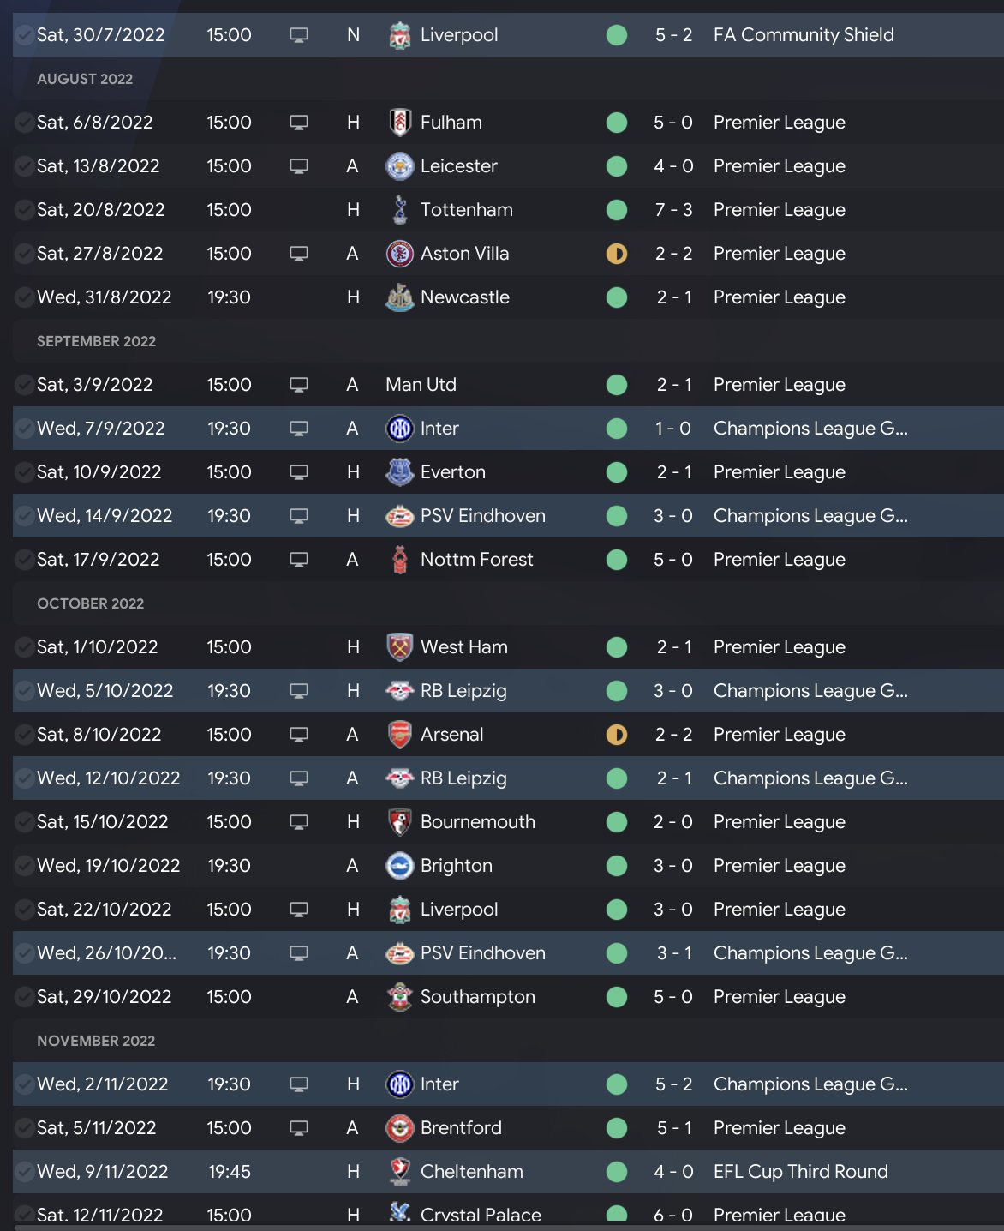
Task: Toggle the checkmark for Wed, 7/9/2022 fixture
Action: [x=25, y=429]
